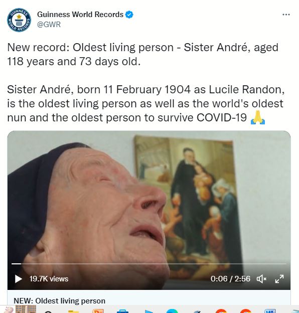Unmute the video sound
The width and height of the screenshot is (299, 313).
[261, 279]
